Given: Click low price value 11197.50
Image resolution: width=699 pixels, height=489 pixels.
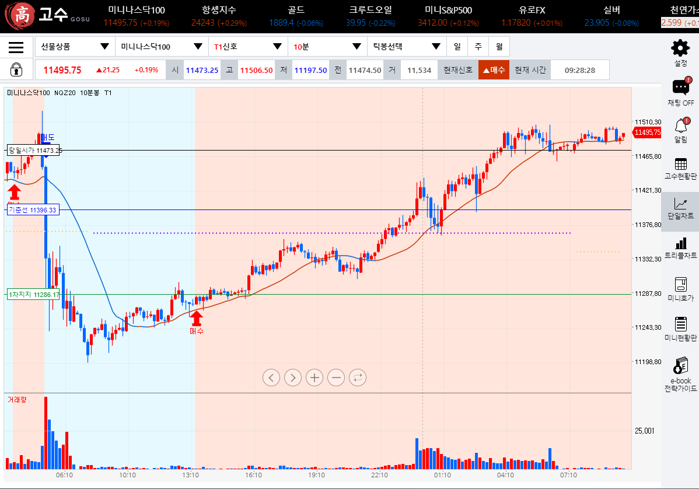Looking at the screenshot, I should tap(311, 70).
